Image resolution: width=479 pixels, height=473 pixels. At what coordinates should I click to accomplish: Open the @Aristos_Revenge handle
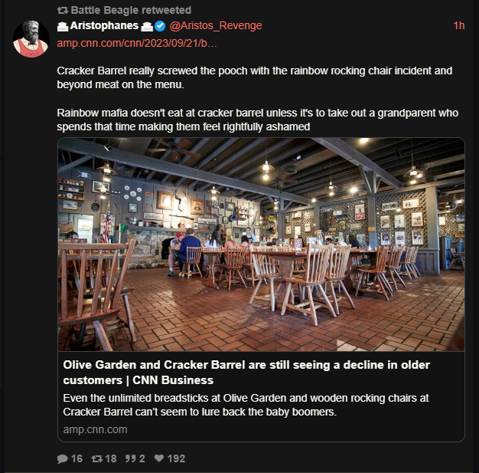pyautogui.click(x=216, y=26)
